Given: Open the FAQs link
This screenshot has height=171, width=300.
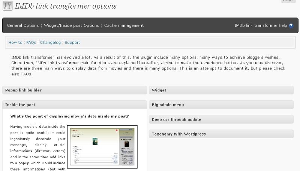Looking at the screenshot, I should pos(31,43).
